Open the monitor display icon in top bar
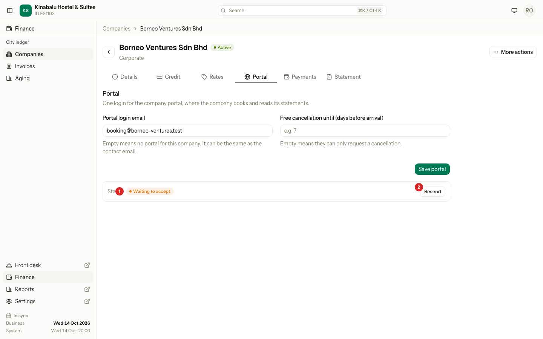The height and width of the screenshot is (339, 543). [x=514, y=11]
